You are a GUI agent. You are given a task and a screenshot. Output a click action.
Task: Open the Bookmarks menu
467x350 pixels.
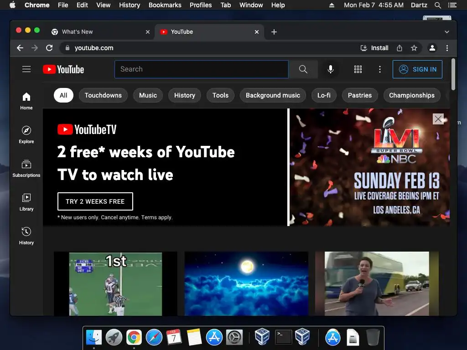click(x=165, y=5)
